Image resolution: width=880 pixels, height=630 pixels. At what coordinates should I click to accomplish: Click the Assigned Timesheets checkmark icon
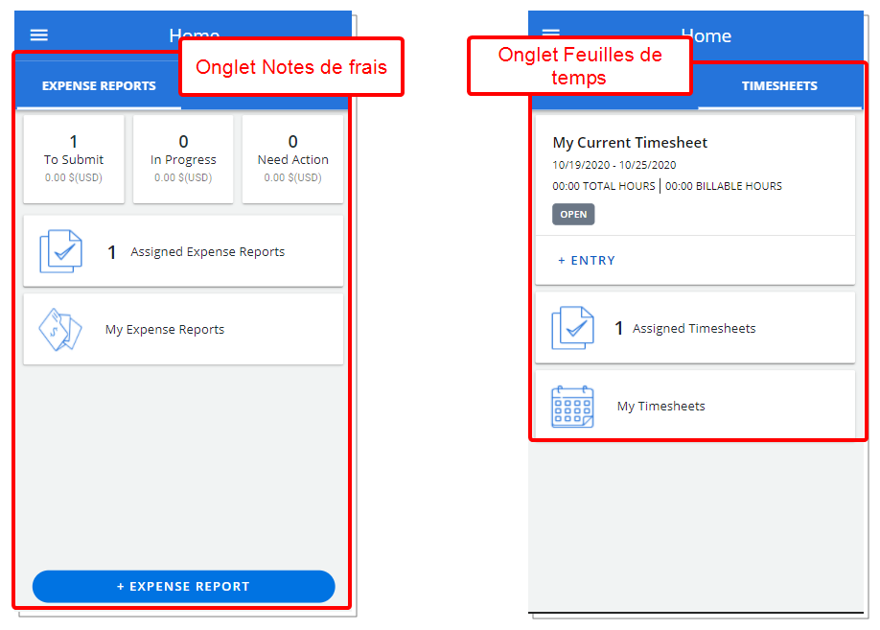[x=572, y=328]
